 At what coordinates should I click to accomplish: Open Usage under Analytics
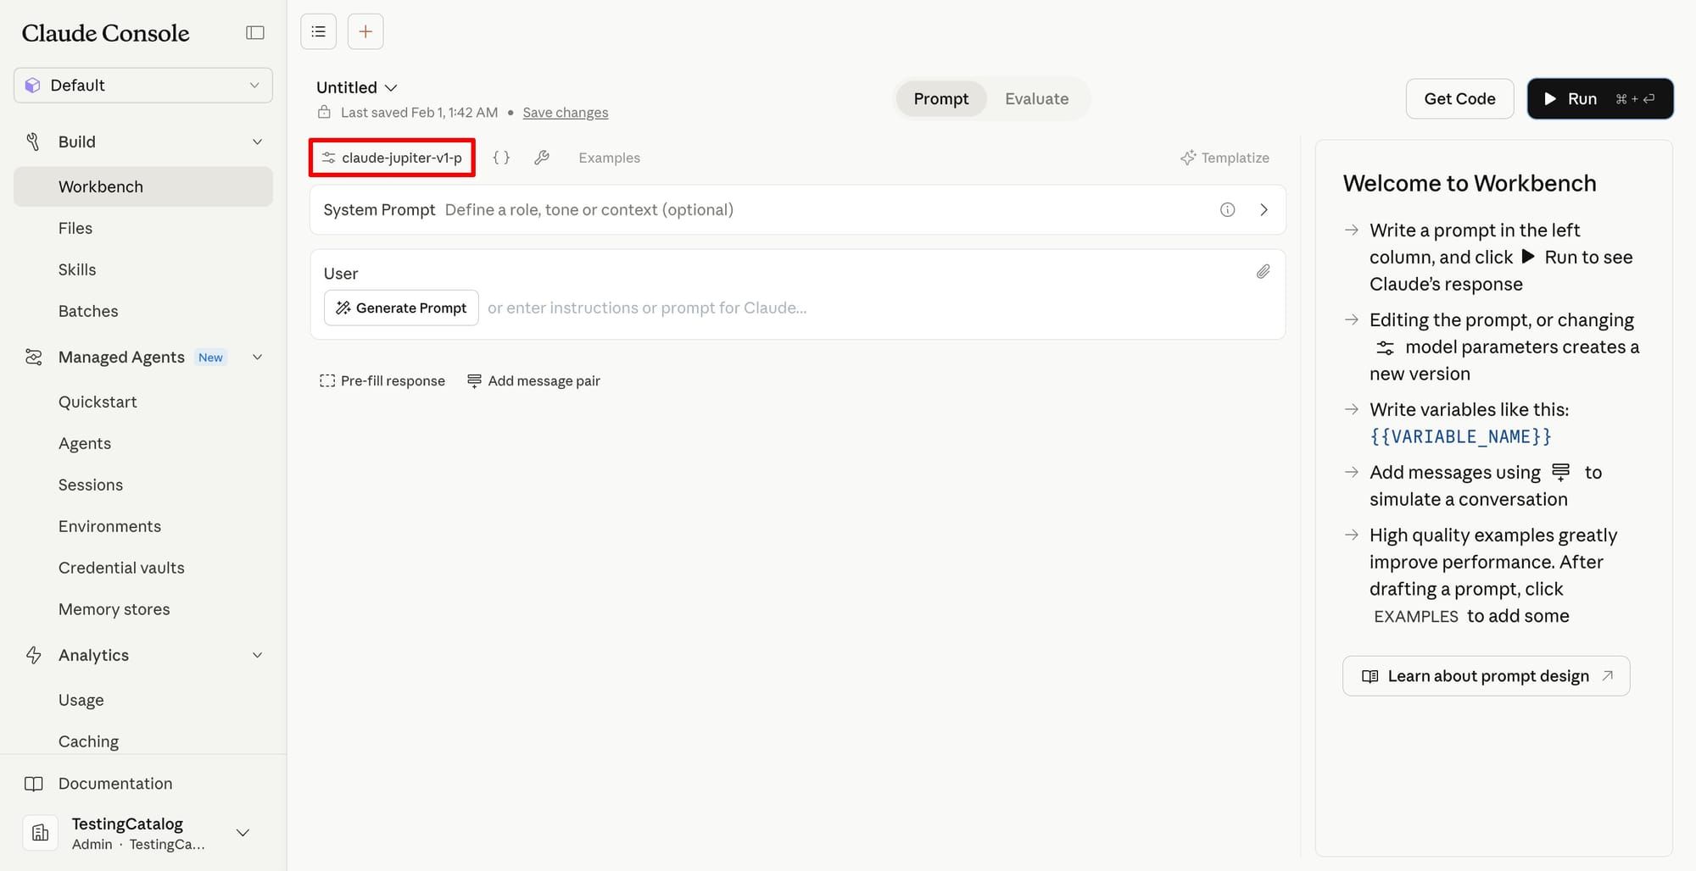(x=81, y=700)
